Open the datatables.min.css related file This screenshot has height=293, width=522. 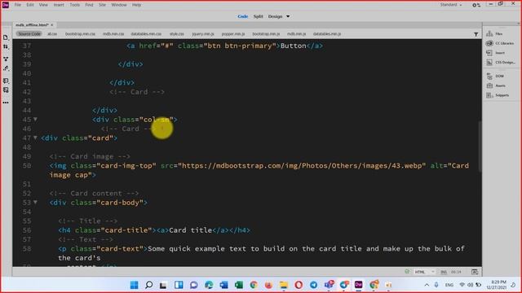(146, 34)
